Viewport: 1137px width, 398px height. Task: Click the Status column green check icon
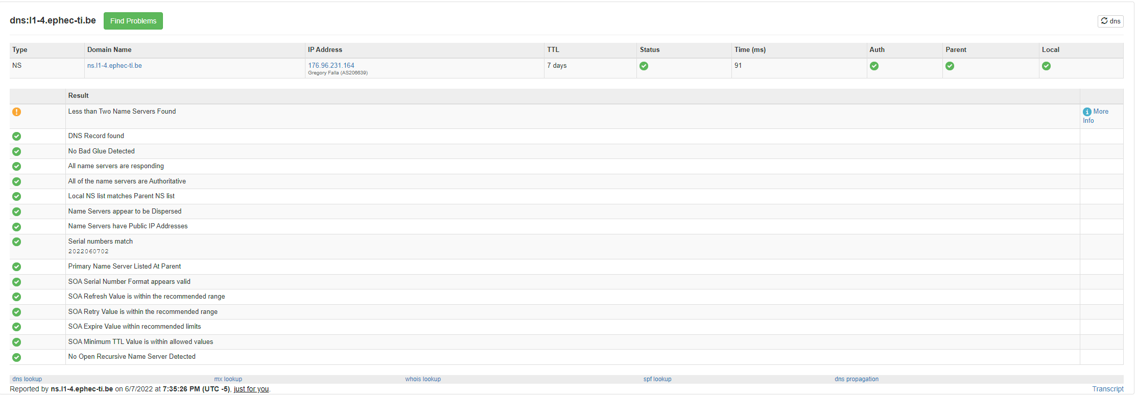coord(644,66)
